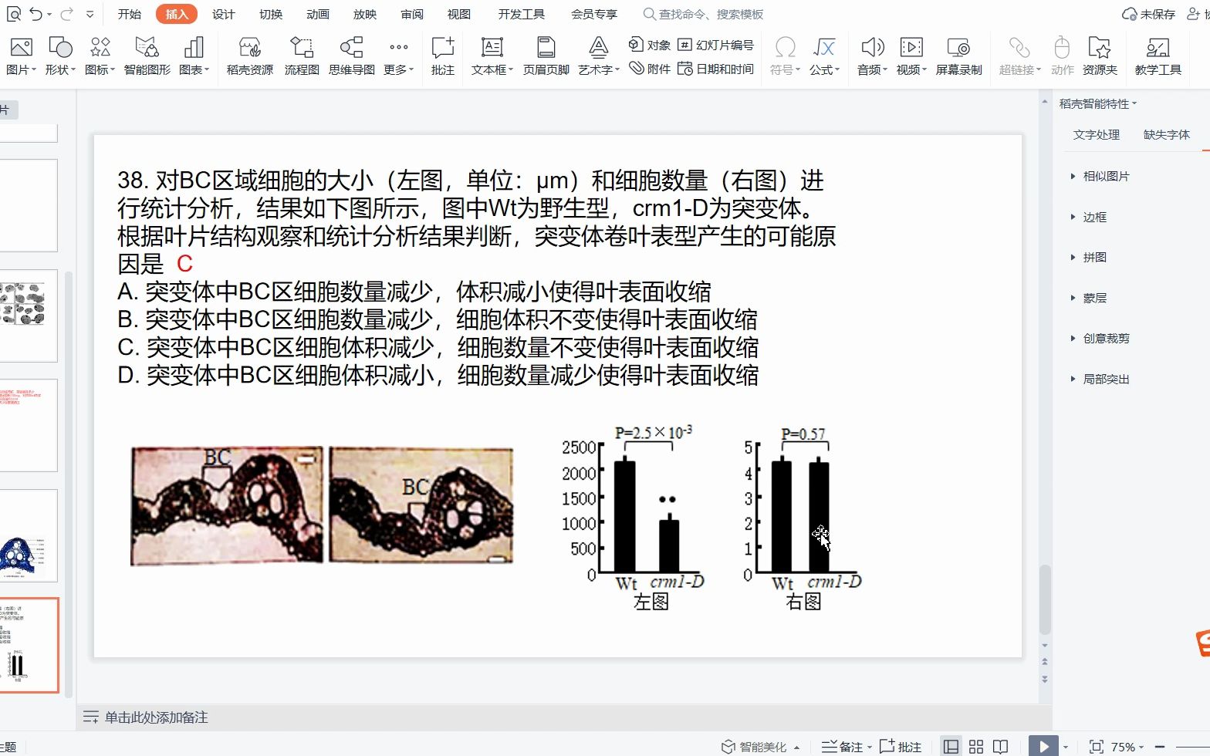Toggle 批注 comments in status bar

click(x=900, y=746)
